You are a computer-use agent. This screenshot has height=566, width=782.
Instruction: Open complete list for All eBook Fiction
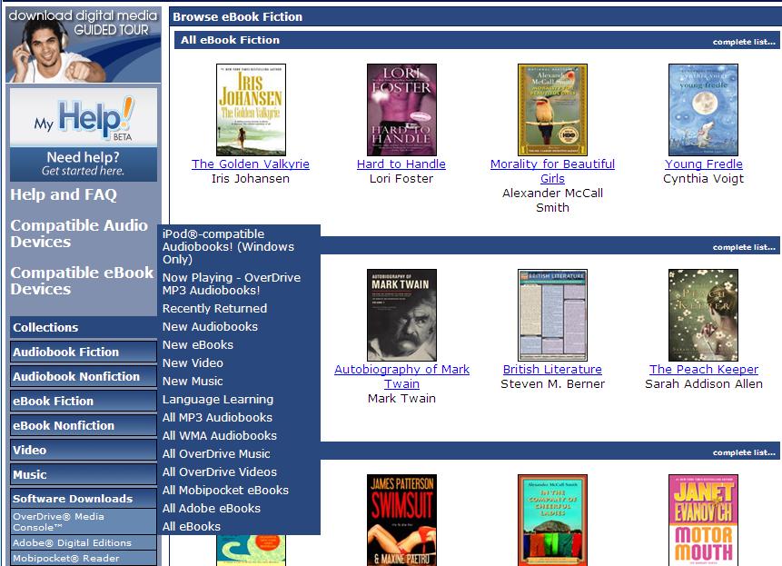pyautogui.click(x=744, y=42)
